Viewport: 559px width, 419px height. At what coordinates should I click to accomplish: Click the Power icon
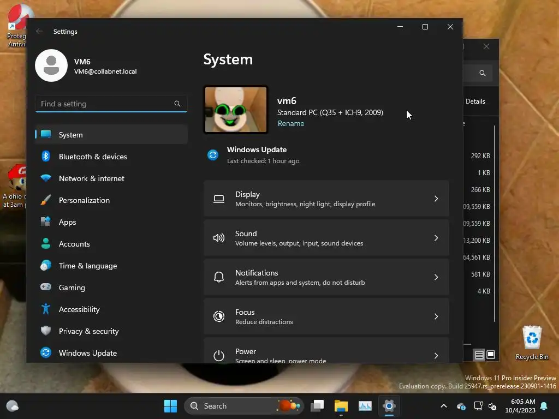pos(219,356)
